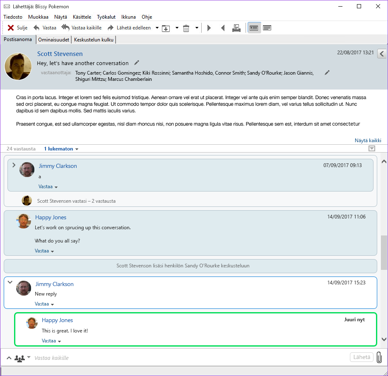Click Vastaa kaikille reply-all button
The height and width of the screenshot is (376, 388).
tap(82, 28)
